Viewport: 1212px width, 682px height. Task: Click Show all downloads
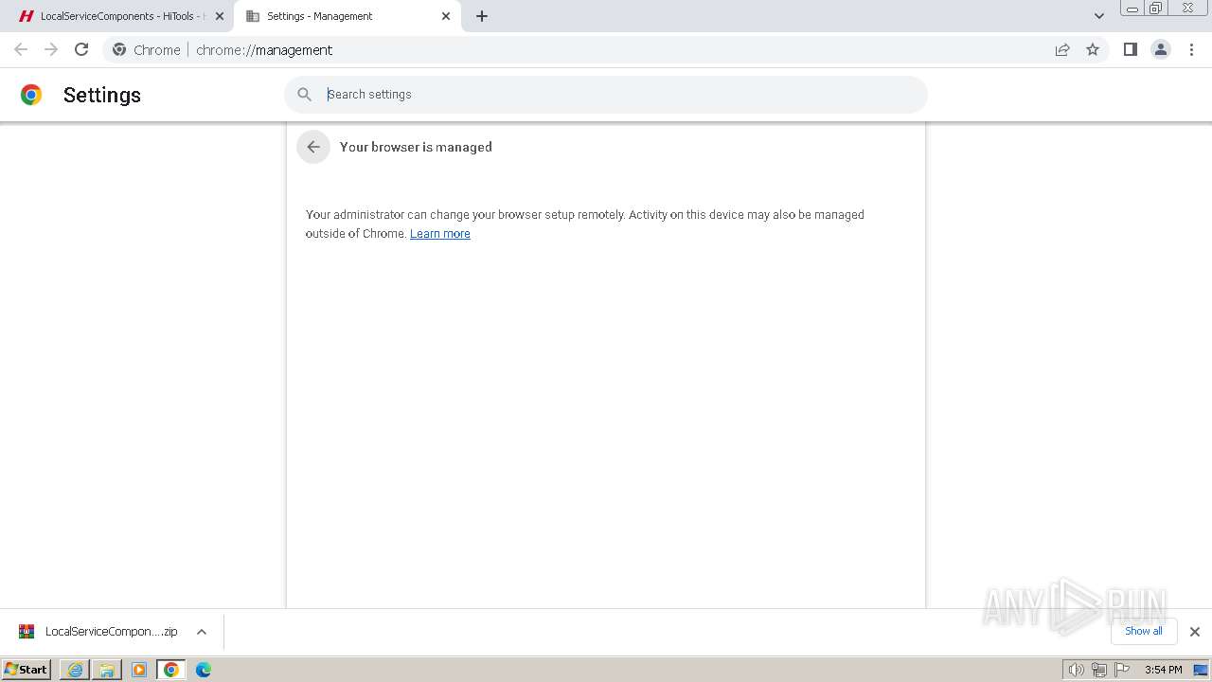tap(1144, 631)
